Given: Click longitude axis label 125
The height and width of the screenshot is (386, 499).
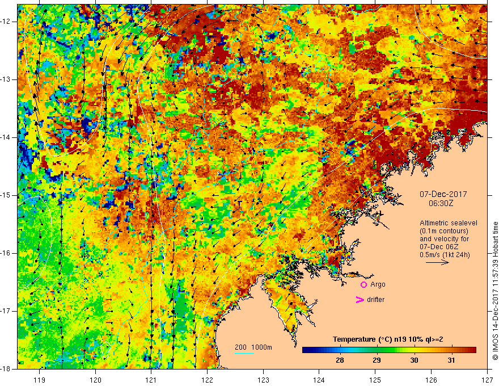Looking at the screenshot, I should 375,380.
